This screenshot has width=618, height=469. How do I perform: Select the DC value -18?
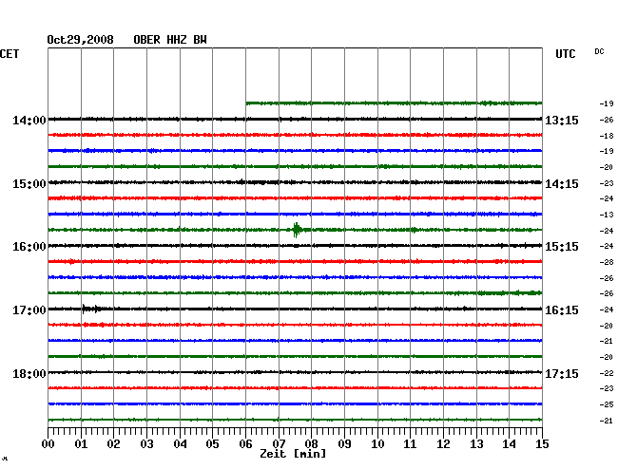click(x=607, y=136)
